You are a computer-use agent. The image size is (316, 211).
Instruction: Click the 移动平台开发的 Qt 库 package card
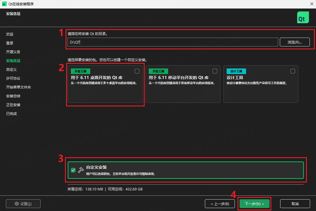183,84
